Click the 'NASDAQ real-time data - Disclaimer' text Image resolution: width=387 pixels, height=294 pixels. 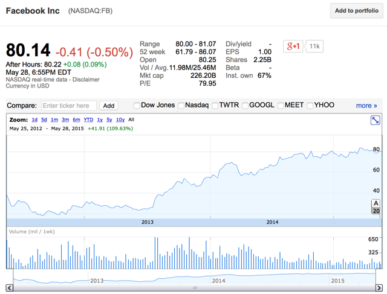[x=53, y=80]
